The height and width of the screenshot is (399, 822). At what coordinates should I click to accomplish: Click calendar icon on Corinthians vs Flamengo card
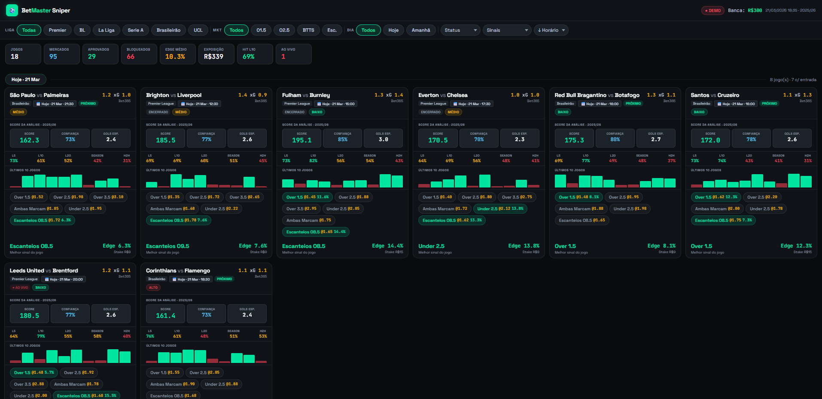(x=175, y=279)
